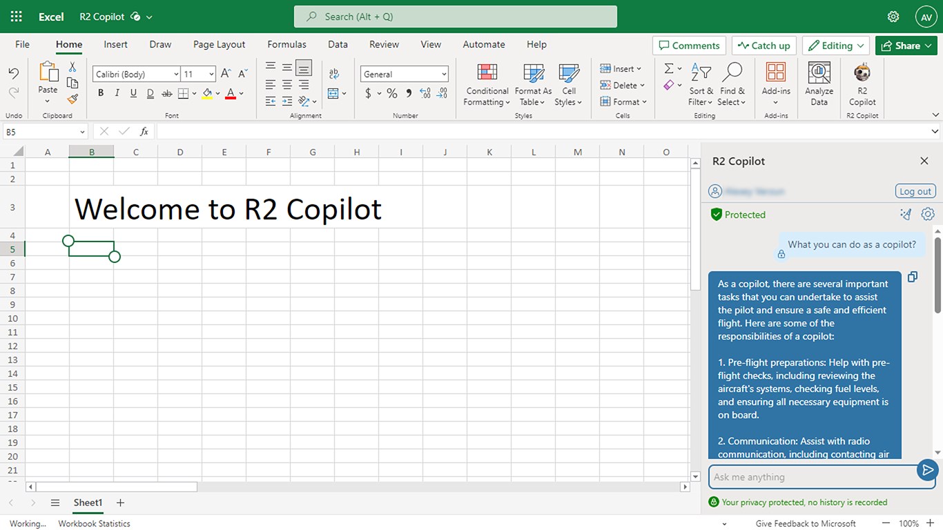Viewport: 943px width, 530px height.
Task: Expand Conditional Formatting options
Action: pyautogui.click(x=487, y=84)
